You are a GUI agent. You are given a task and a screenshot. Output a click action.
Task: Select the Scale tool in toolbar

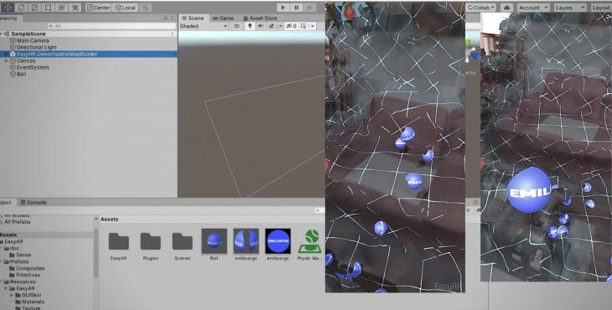point(34,8)
